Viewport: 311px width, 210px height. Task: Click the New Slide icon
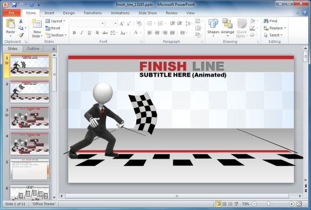click(x=37, y=24)
